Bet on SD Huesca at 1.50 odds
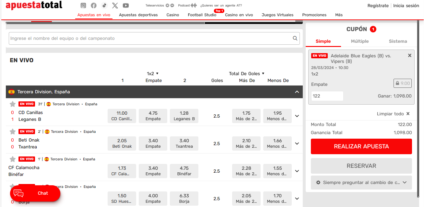 click(x=122, y=199)
